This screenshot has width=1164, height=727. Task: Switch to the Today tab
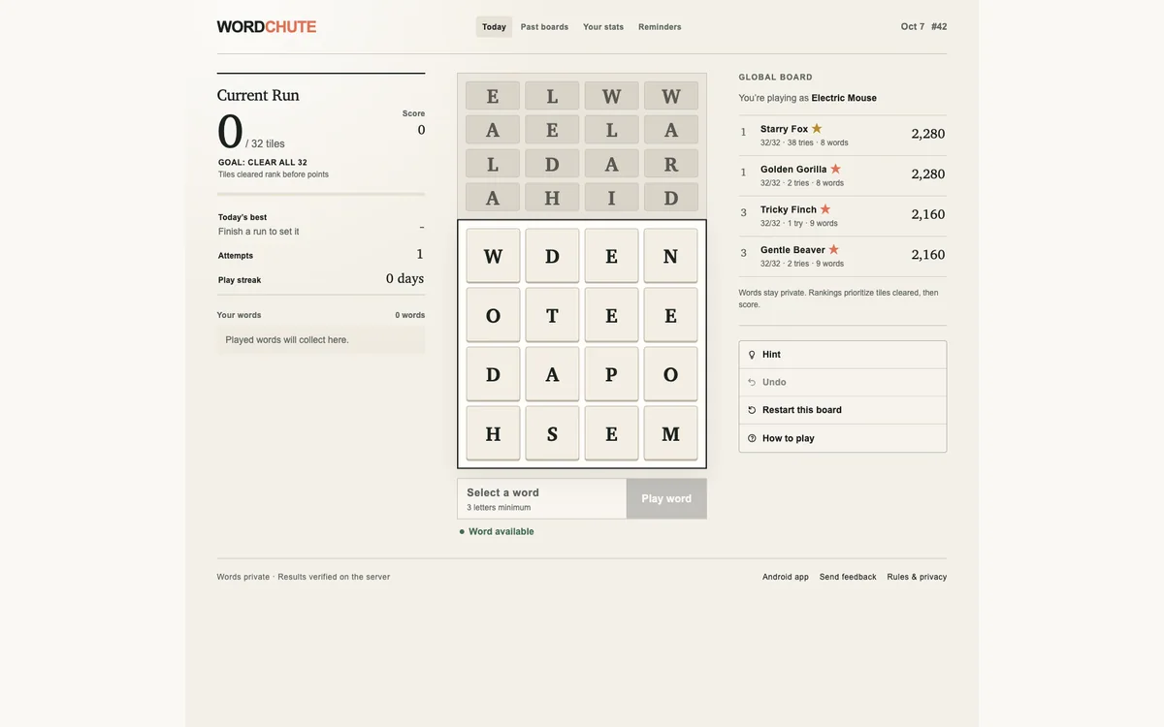494,27
